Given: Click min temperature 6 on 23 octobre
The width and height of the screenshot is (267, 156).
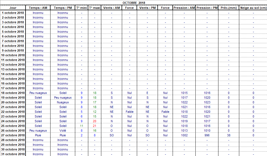Looking at the screenshot, I should (82, 116).
